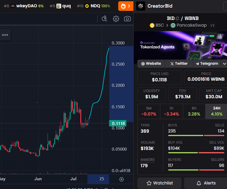The width and height of the screenshot is (227, 189).
Task: Open the Telegram link button
Action: pos(207,64)
